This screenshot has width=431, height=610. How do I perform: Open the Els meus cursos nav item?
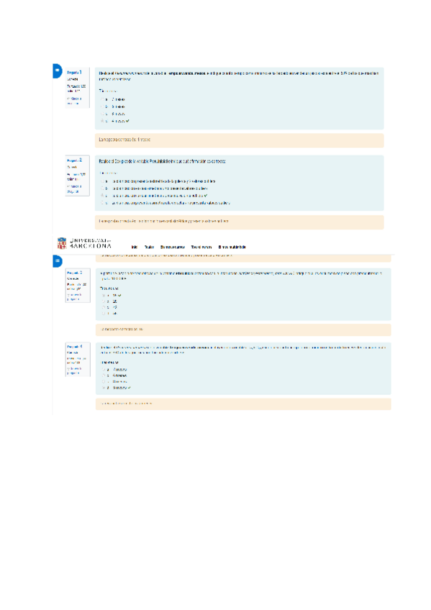(173, 247)
